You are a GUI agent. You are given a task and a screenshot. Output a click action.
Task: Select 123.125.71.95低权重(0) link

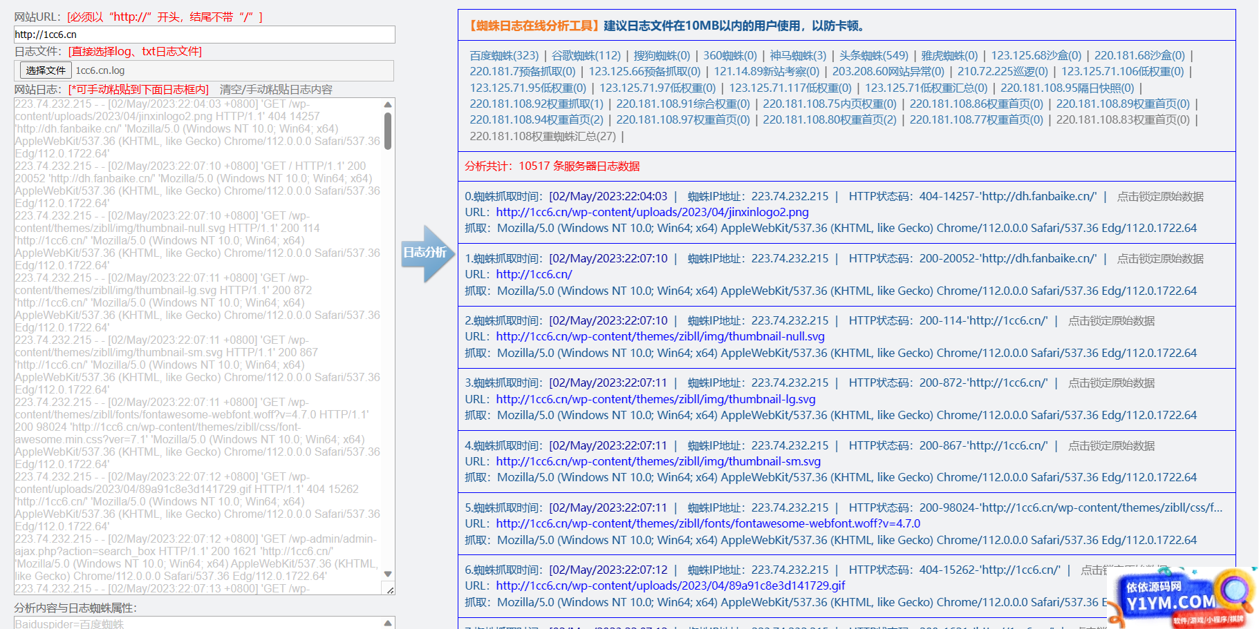tap(528, 88)
